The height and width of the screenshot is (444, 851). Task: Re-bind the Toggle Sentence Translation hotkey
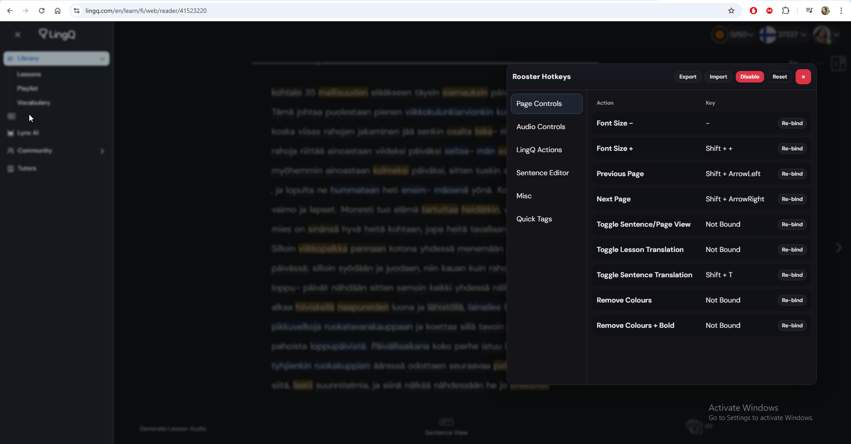[792, 275]
